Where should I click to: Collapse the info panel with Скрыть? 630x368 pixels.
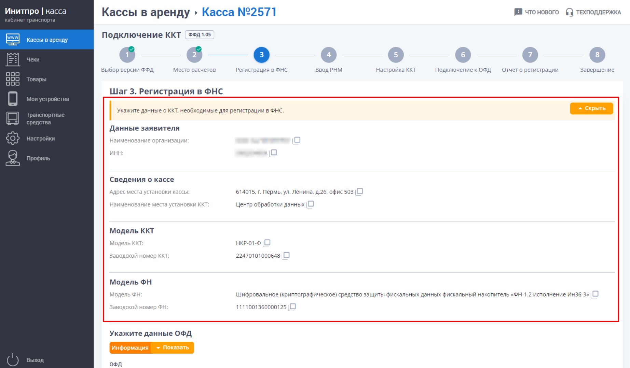click(591, 108)
